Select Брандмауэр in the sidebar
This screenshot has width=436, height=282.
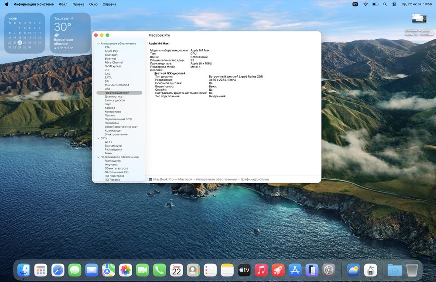coord(113,146)
